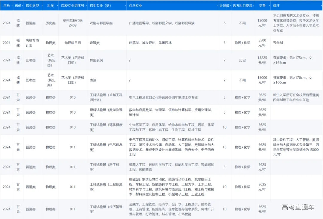
Task: Click the 计划数 column header
Action: (224, 5)
